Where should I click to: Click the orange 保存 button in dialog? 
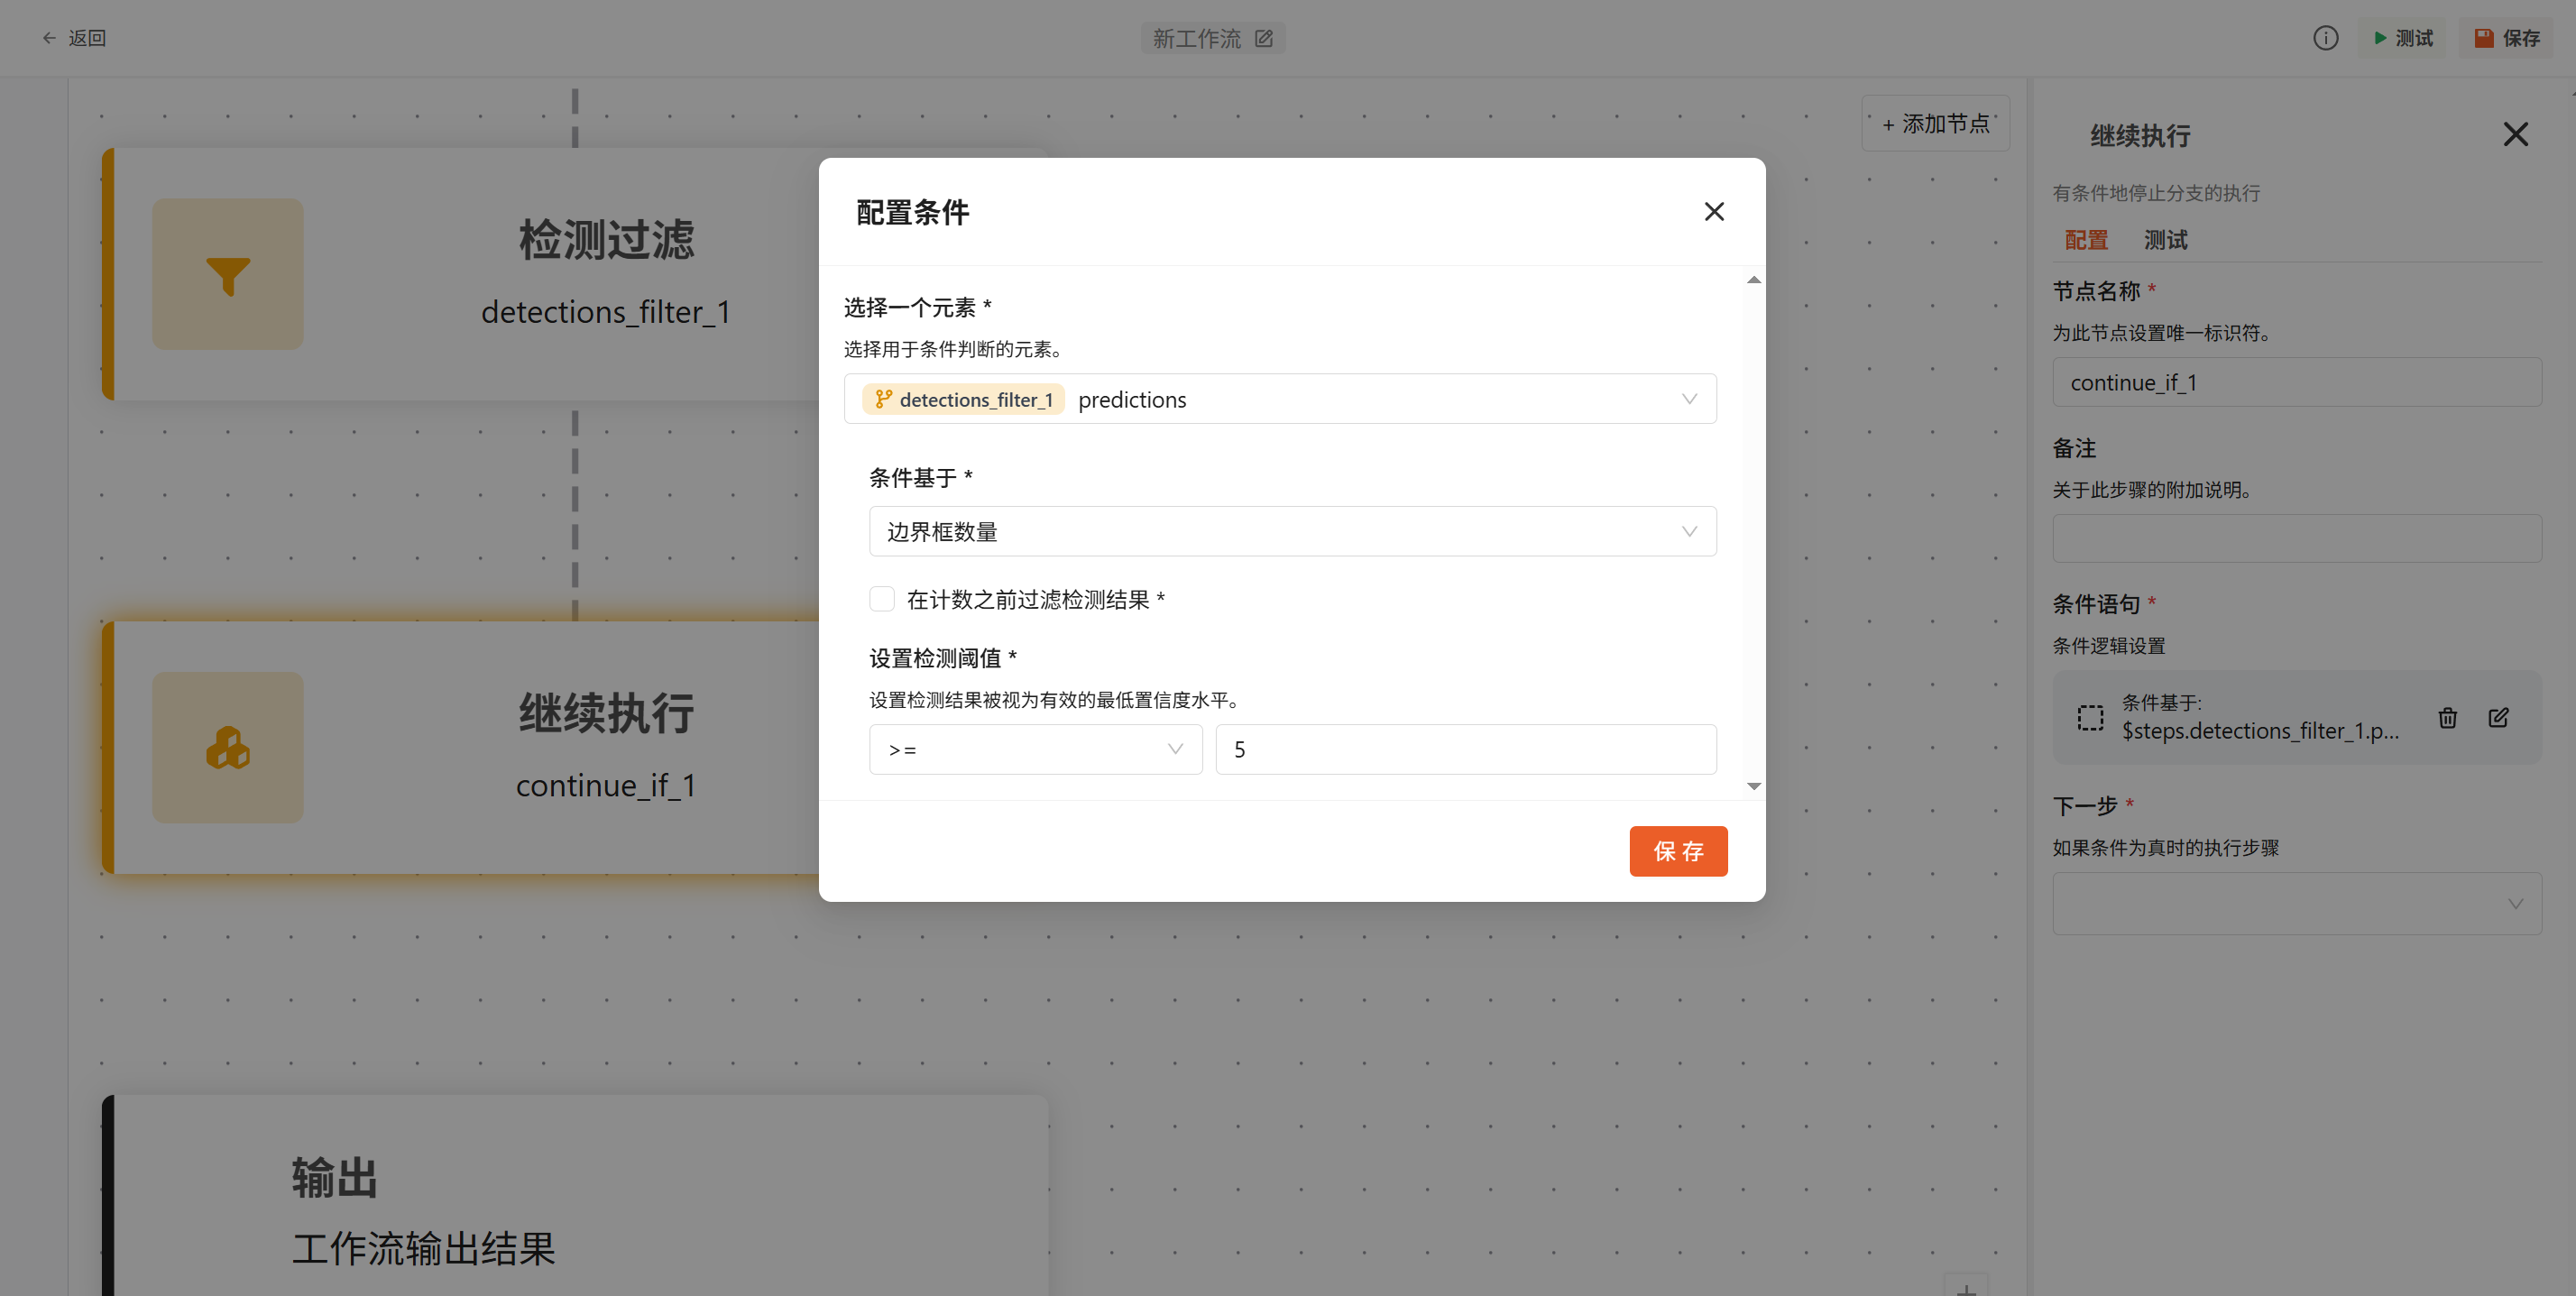(x=1678, y=851)
